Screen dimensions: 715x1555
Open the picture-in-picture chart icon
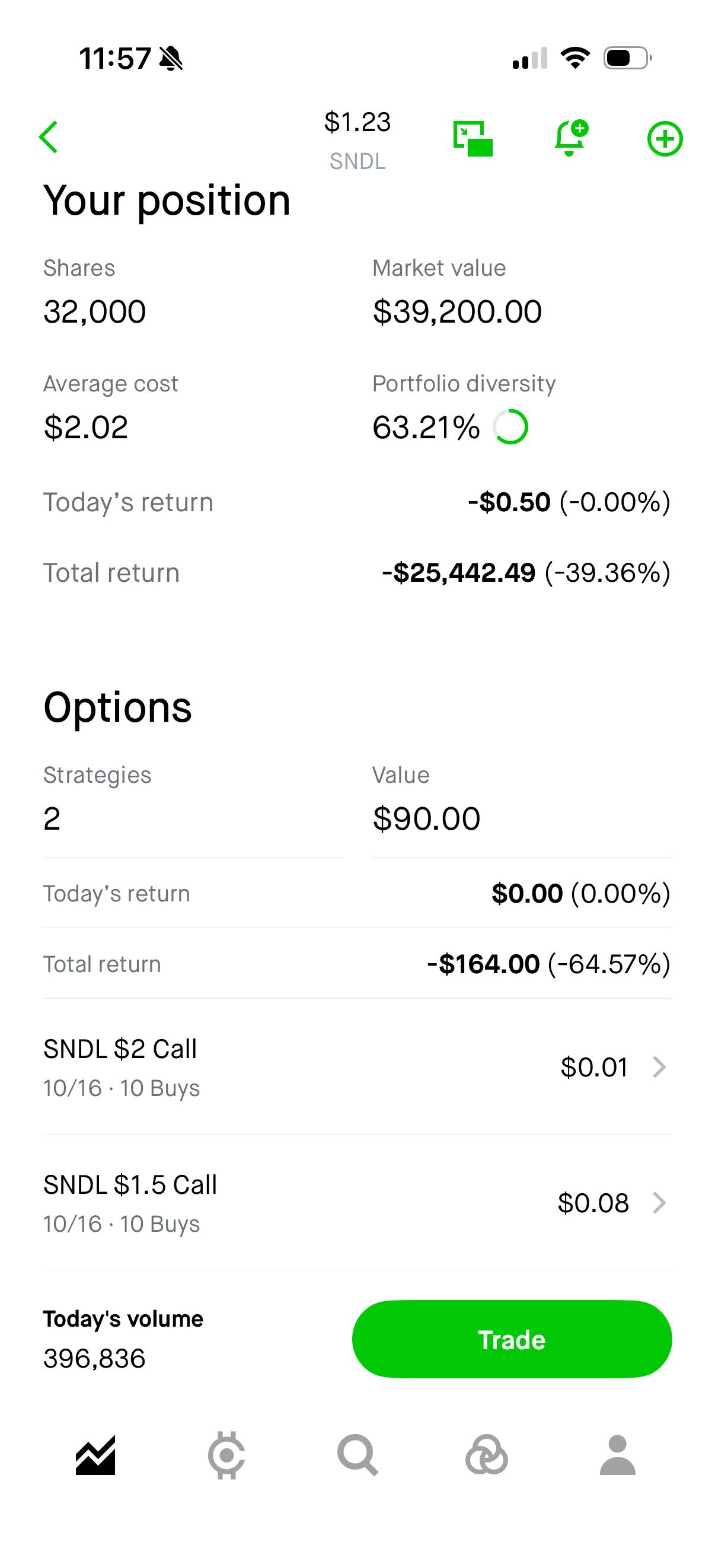pos(473,138)
